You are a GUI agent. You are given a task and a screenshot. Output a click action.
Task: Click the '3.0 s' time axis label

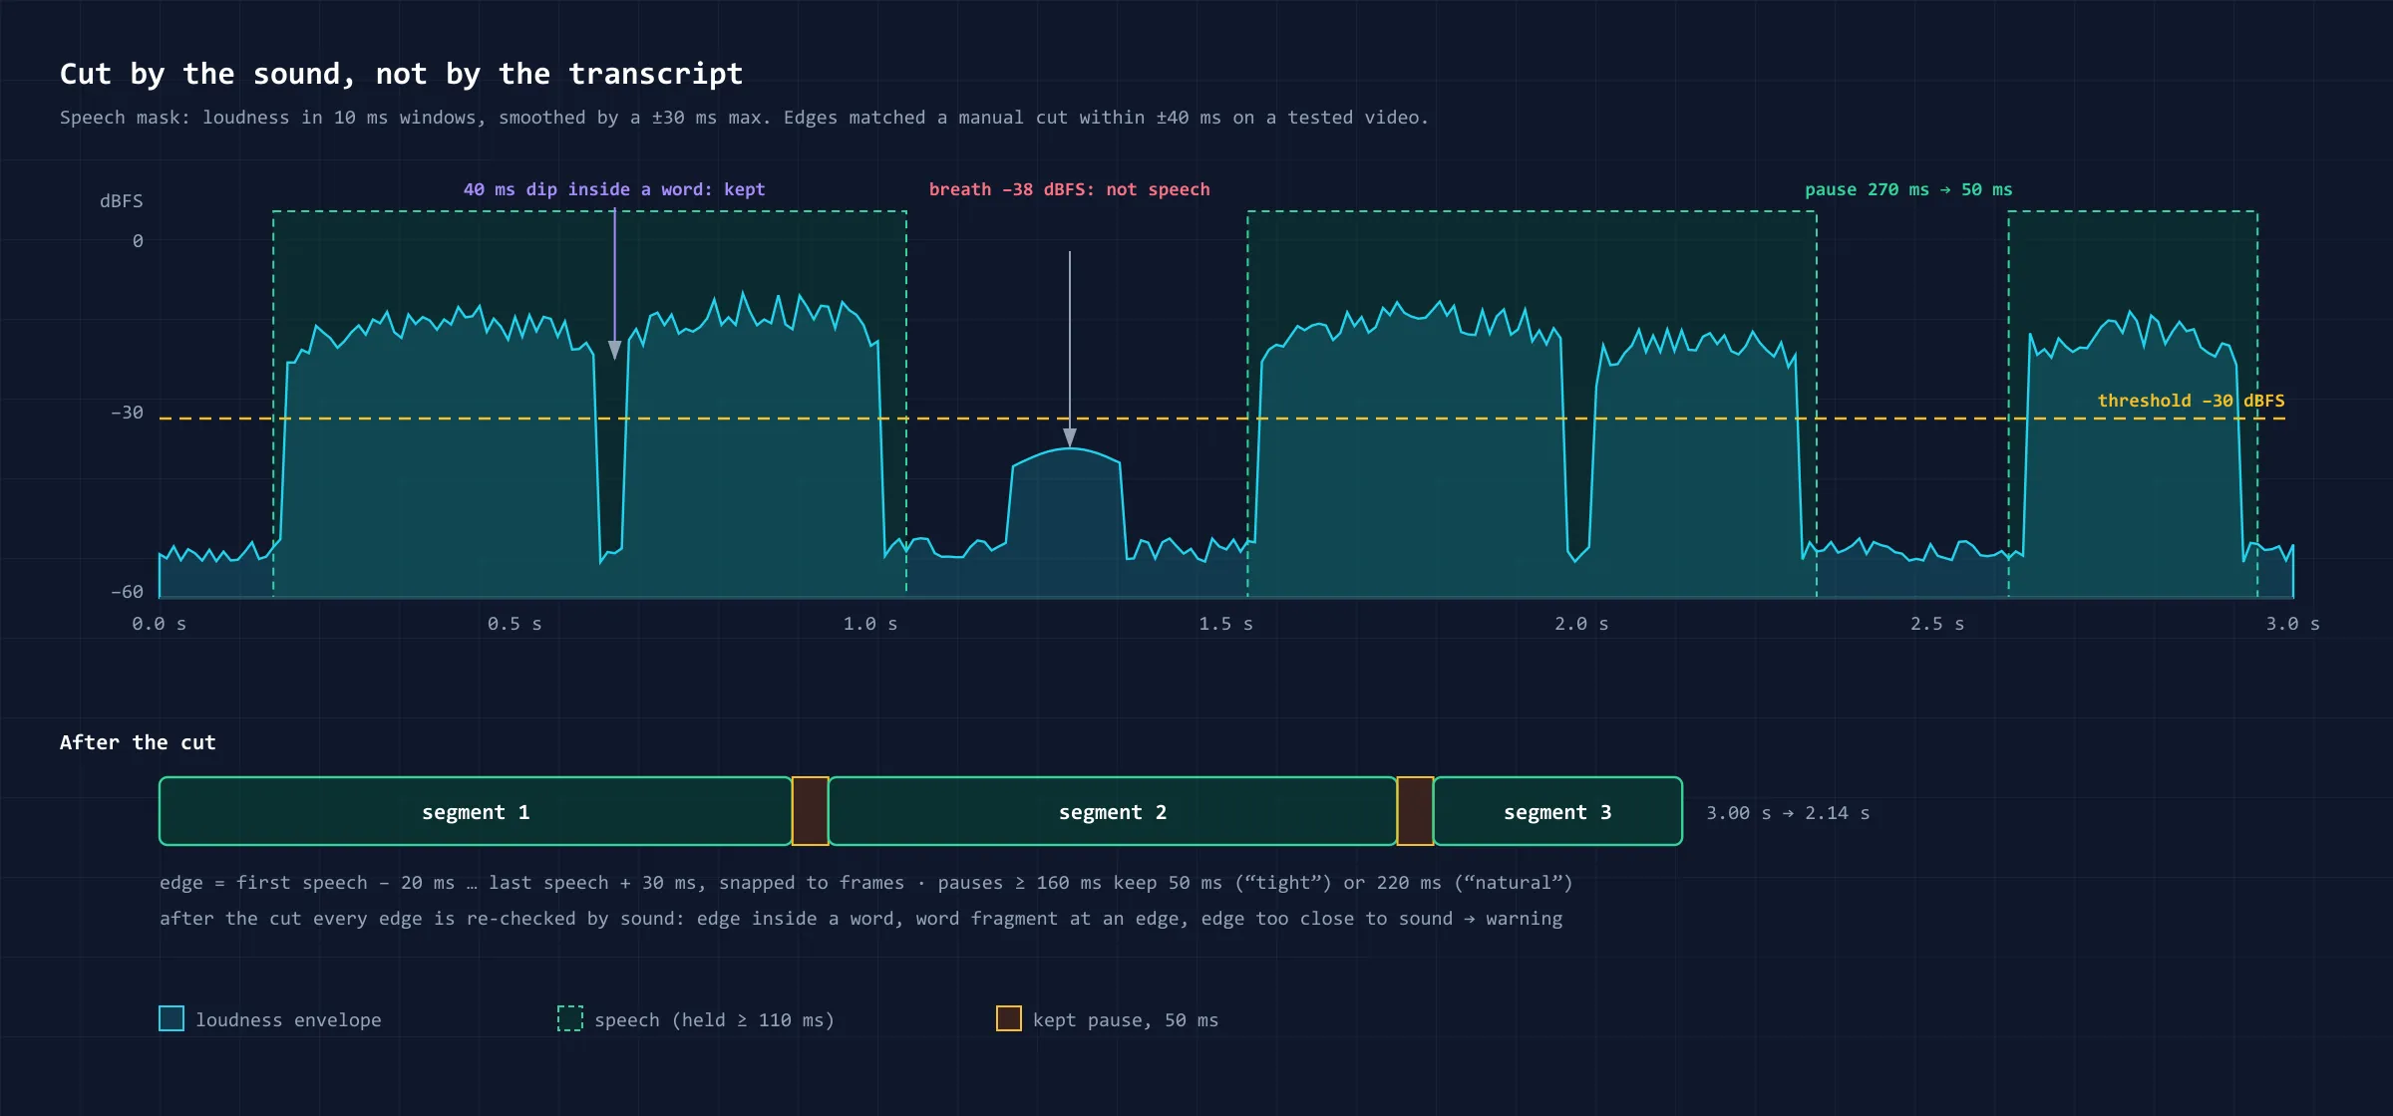pyautogui.click(x=2292, y=624)
